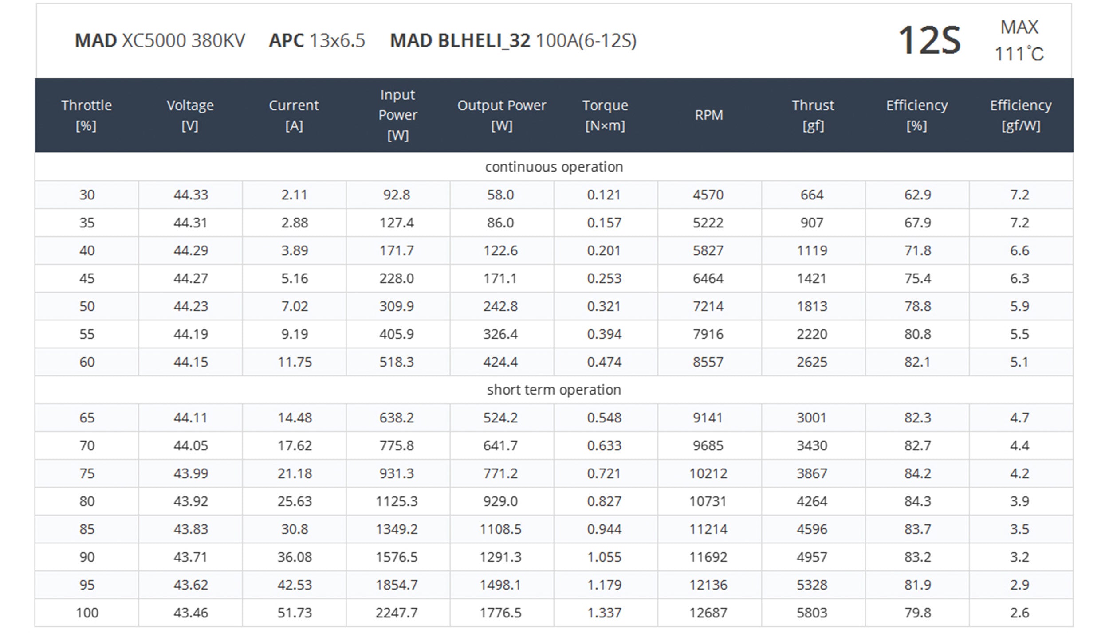Click the short term operation section row
Viewport: 1109px width, 633px height.
click(x=554, y=390)
